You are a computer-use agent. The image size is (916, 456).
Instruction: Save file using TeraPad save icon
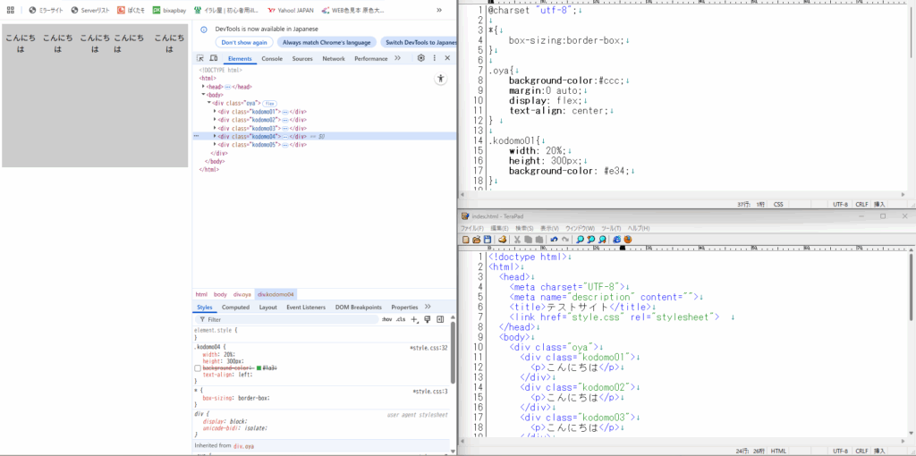click(x=488, y=240)
